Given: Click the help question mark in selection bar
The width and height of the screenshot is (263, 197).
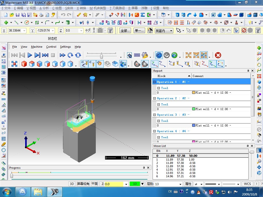Looking at the screenshot, I should tap(258, 30).
